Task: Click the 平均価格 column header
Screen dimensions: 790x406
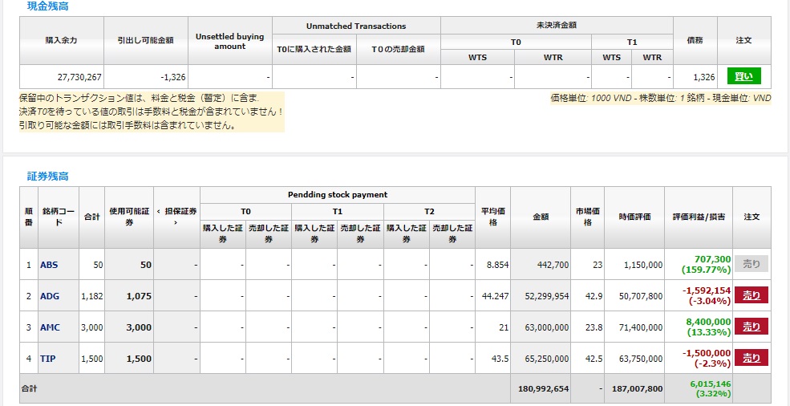Action: (492, 217)
